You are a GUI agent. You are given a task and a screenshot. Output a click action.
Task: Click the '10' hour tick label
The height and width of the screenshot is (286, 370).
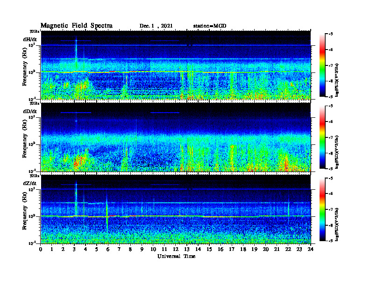pyautogui.click(x=153, y=250)
